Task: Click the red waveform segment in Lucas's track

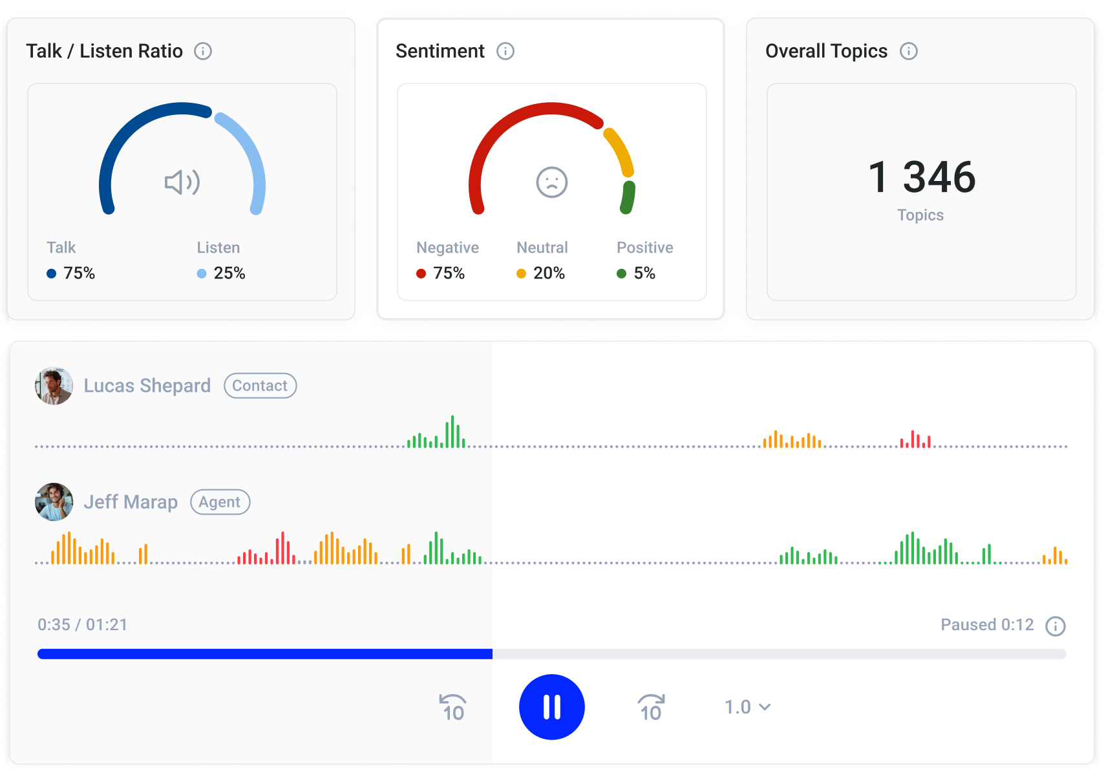Action: [x=915, y=440]
